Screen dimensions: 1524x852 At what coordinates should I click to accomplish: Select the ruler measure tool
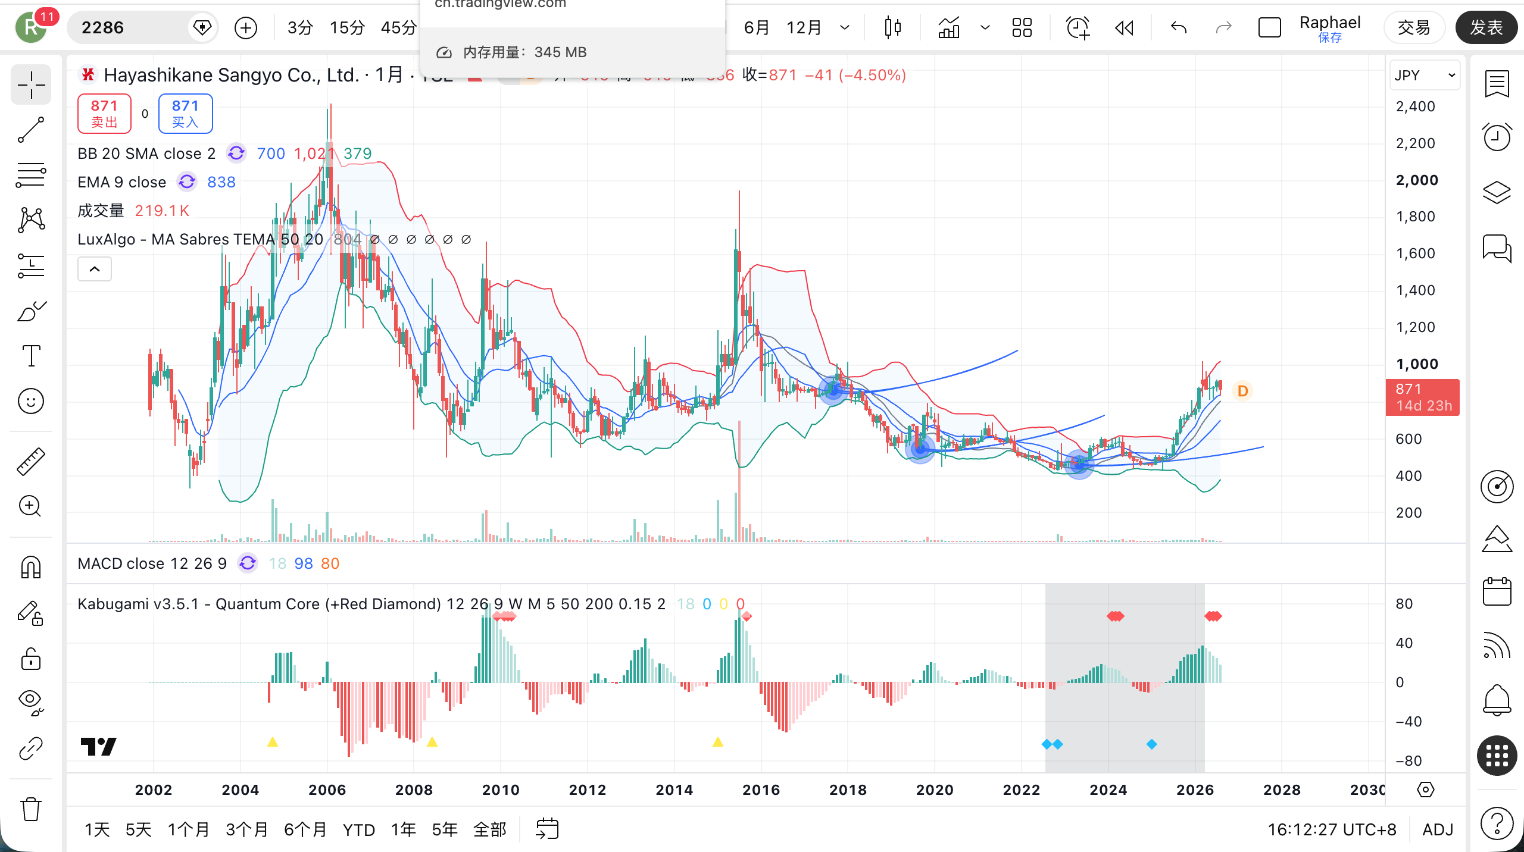point(31,462)
